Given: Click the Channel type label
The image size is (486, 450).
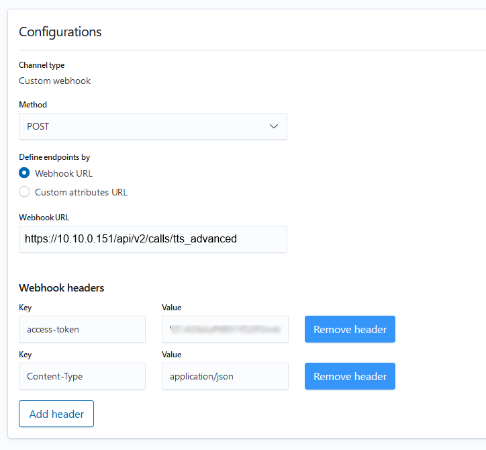Looking at the screenshot, I should pyautogui.click(x=42, y=65).
